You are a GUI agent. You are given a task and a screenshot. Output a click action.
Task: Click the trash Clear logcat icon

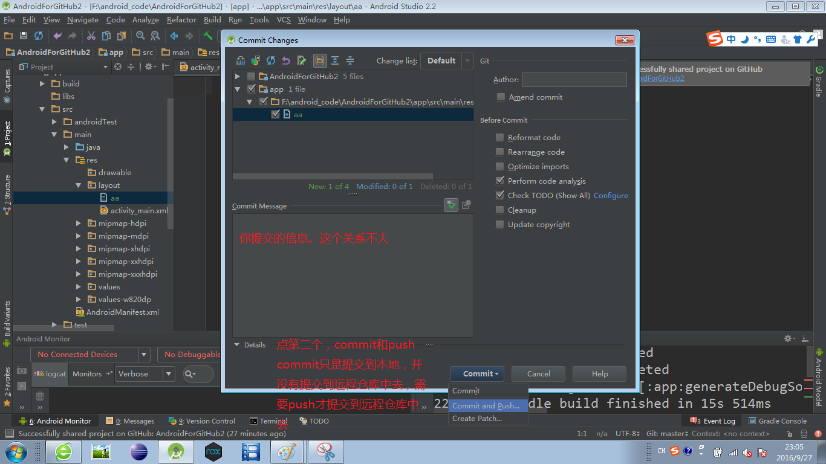pyautogui.click(x=40, y=396)
